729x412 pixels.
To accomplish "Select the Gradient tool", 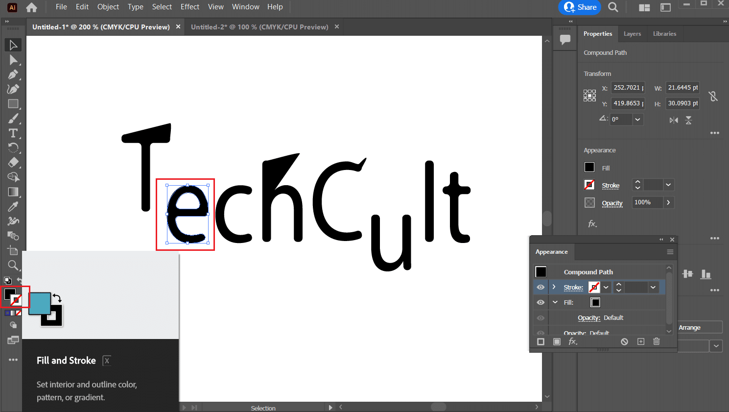I will pyautogui.click(x=13, y=192).
